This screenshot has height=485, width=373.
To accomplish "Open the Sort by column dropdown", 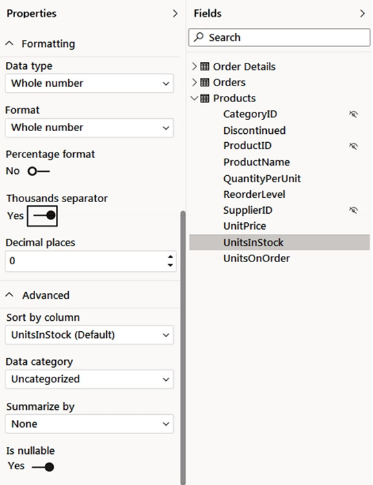I will (x=90, y=335).
